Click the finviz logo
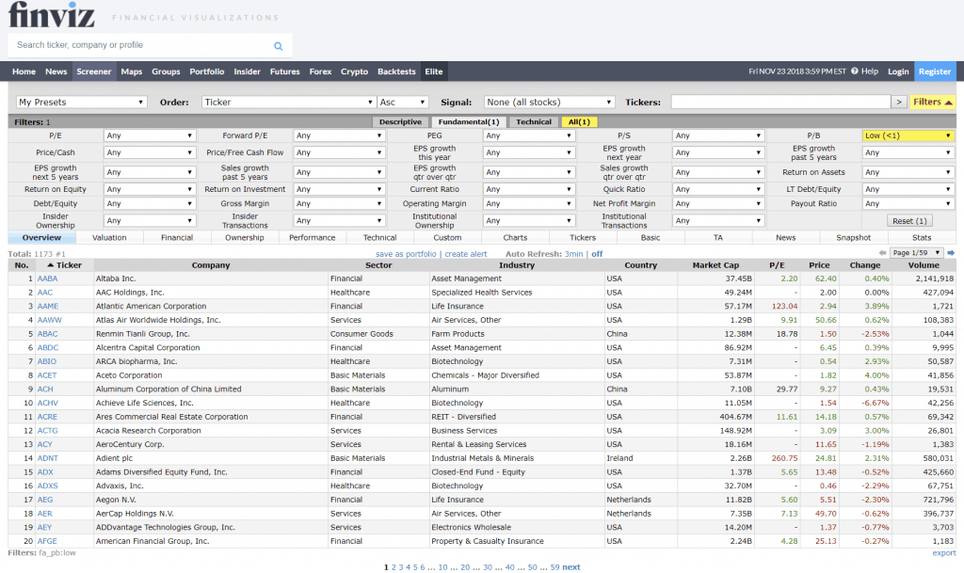This screenshot has width=964, height=573. click(x=52, y=15)
